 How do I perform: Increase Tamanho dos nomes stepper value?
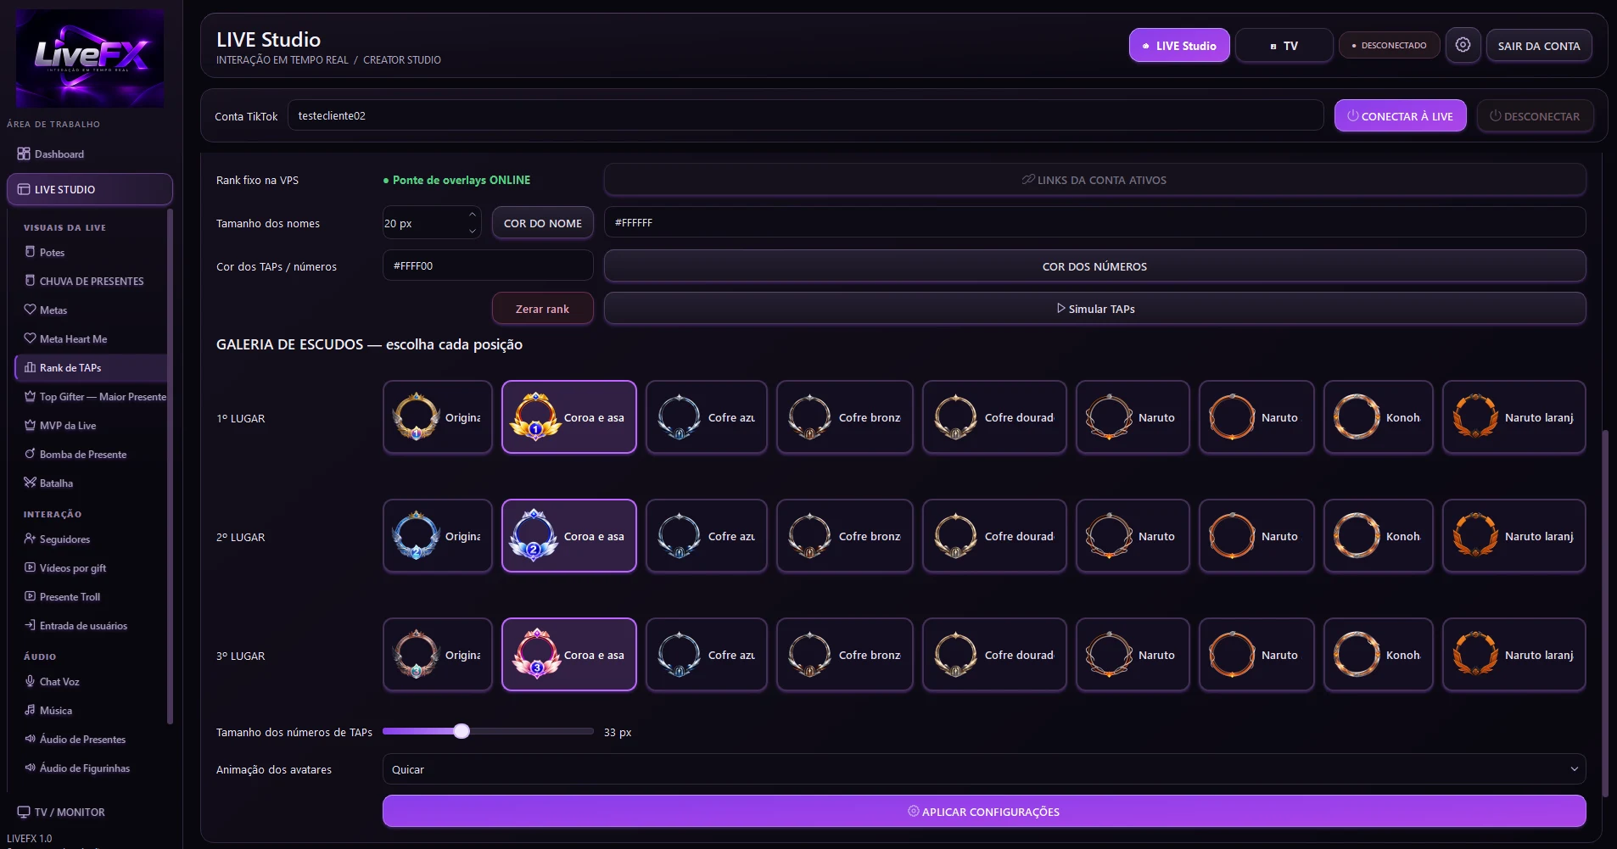473,215
